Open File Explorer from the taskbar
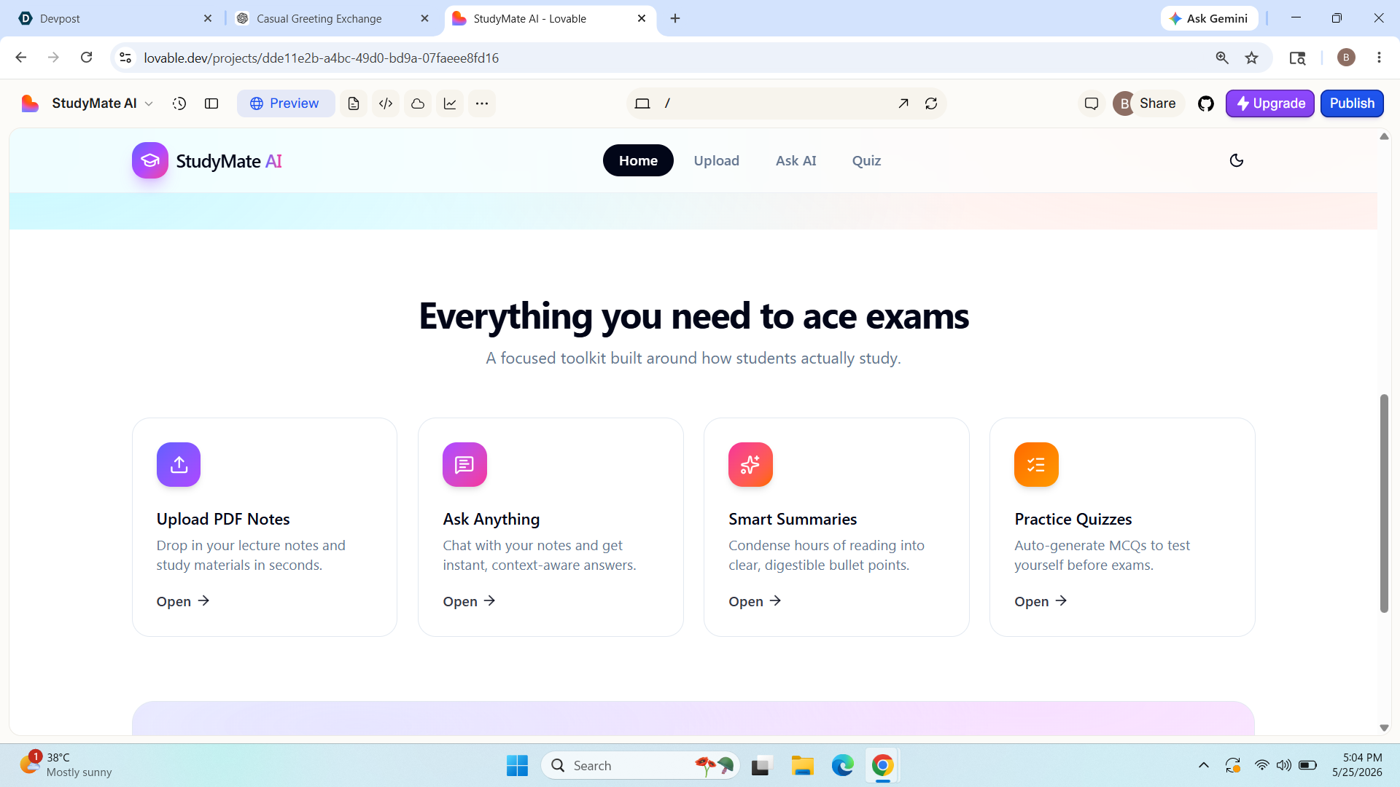The height and width of the screenshot is (787, 1400). click(x=802, y=765)
